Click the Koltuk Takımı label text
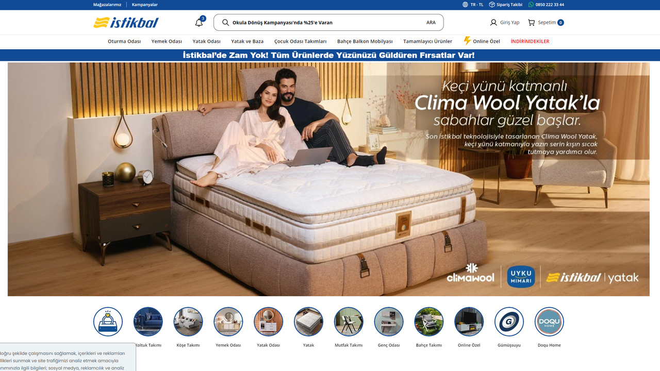The height and width of the screenshot is (371, 660). point(148,345)
